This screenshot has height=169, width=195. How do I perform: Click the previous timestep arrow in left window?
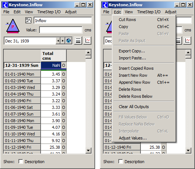pyautogui.click(x=58, y=41)
